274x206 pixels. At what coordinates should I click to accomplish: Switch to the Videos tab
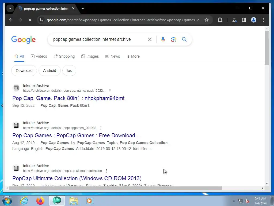[x=39, y=56]
